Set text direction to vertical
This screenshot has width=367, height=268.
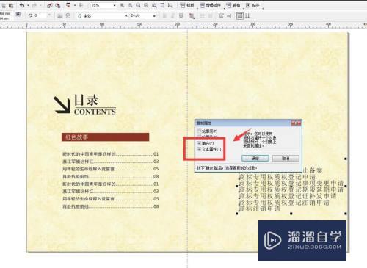(248, 16)
